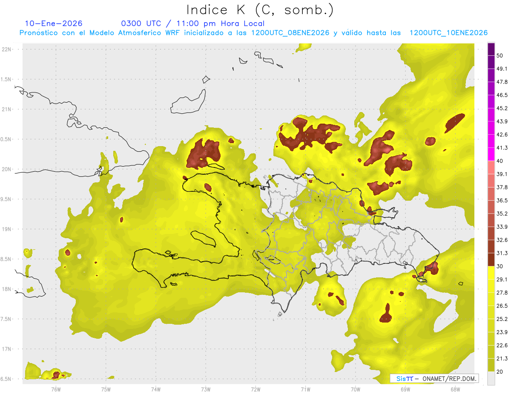Click the date label '10-Ene-2026'
Viewport: 511px width, 395px height.
tap(54, 23)
